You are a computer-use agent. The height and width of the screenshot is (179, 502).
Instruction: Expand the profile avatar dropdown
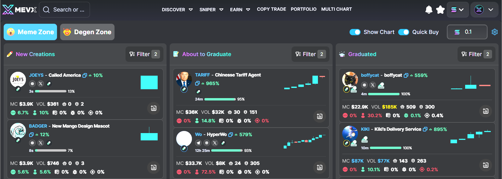coord(484,9)
